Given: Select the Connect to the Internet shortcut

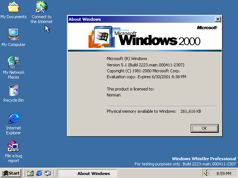Looking at the screenshot, I should pos(41,7).
